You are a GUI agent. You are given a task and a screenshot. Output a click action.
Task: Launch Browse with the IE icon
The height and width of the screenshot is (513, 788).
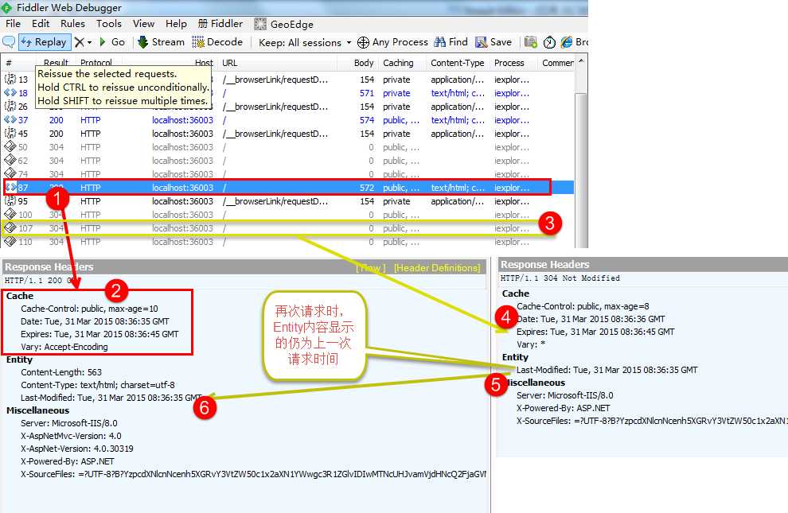pos(574,42)
